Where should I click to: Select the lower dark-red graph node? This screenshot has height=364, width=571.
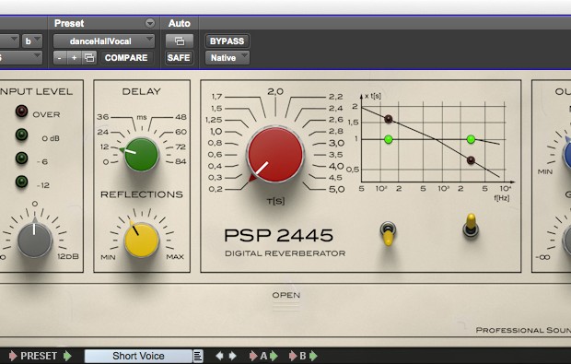471,160
